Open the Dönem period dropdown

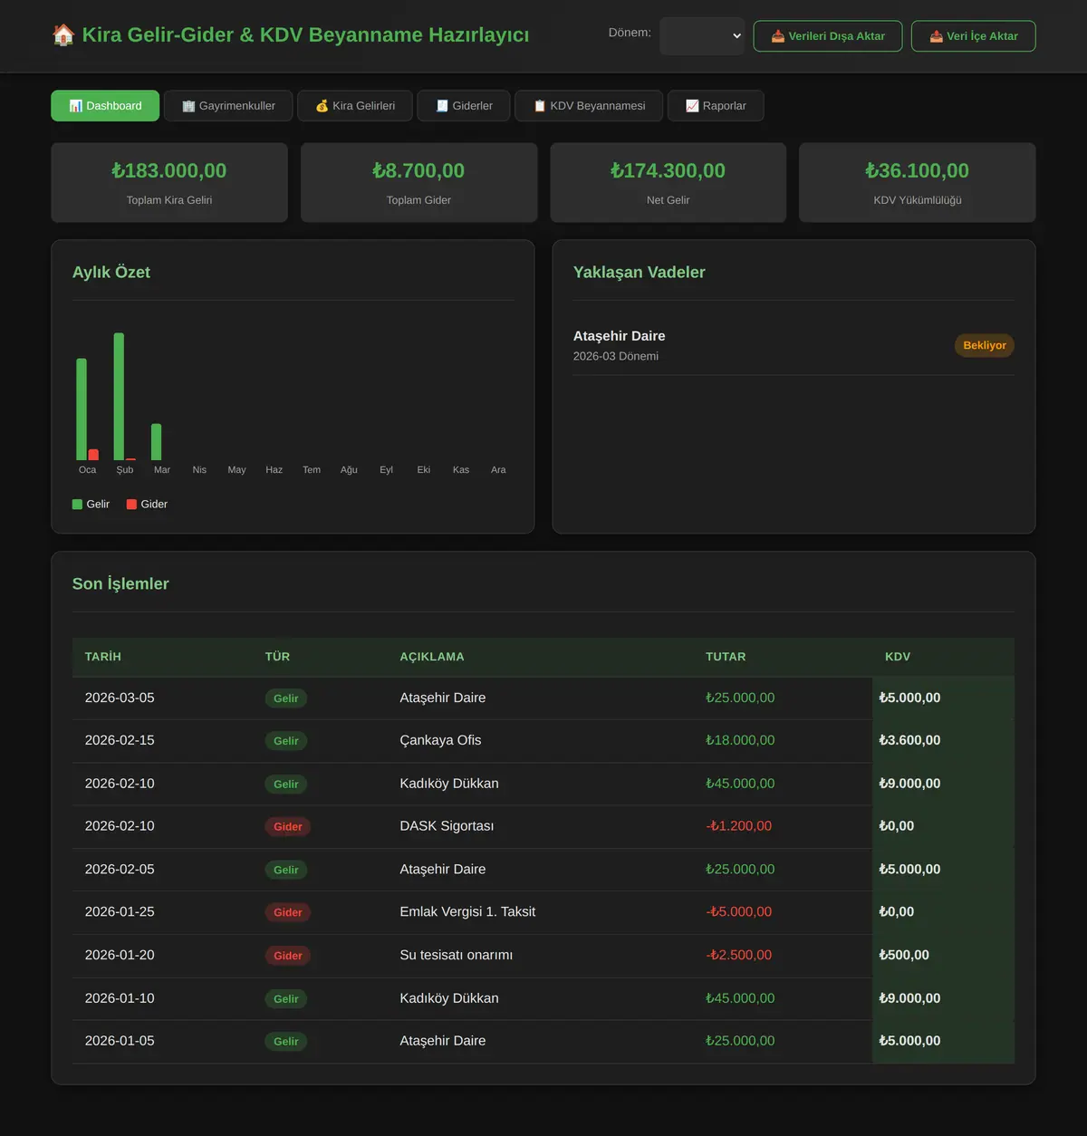[x=702, y=36]
